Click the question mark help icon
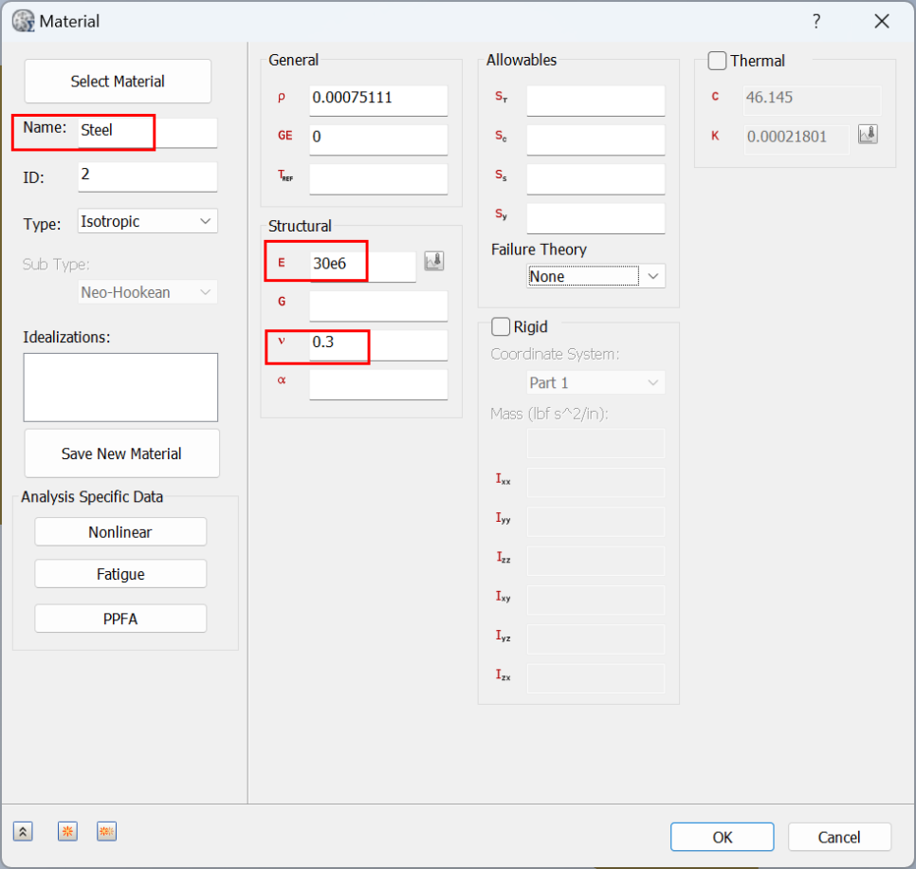 [815, 21]
